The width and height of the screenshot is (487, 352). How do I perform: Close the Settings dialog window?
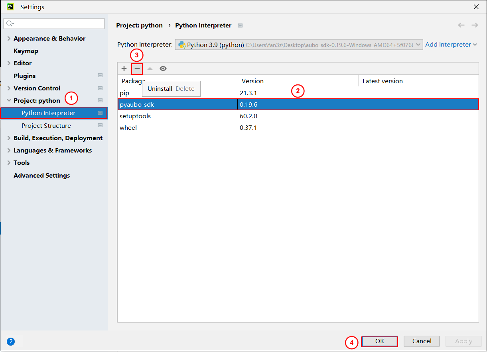(476, 7)
